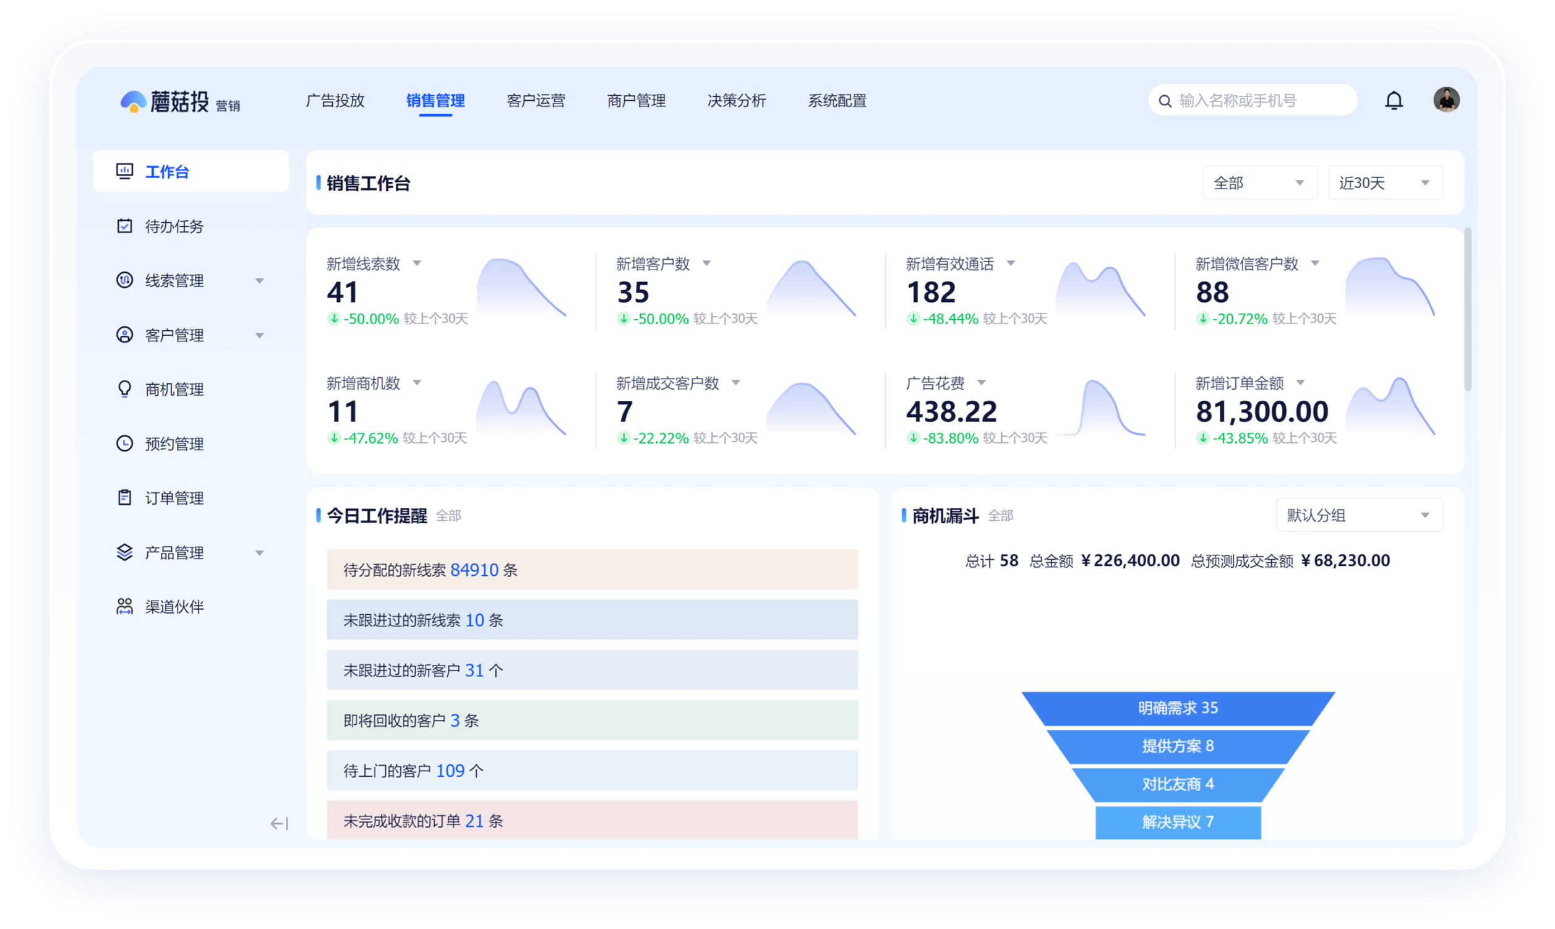Open 未完成收款的订单 21 reminder
Screen dimensions: 1555x929
[x=591, y=820]
